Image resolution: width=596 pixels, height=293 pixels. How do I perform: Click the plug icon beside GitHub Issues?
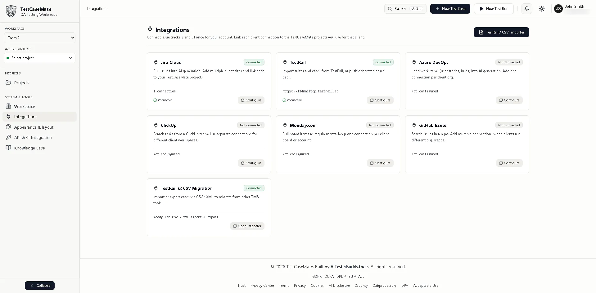[414, 125]
